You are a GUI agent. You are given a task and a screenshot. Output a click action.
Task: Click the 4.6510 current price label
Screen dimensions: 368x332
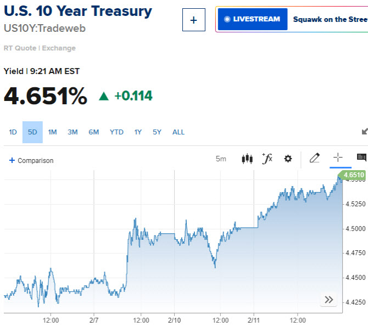point(352,175)
